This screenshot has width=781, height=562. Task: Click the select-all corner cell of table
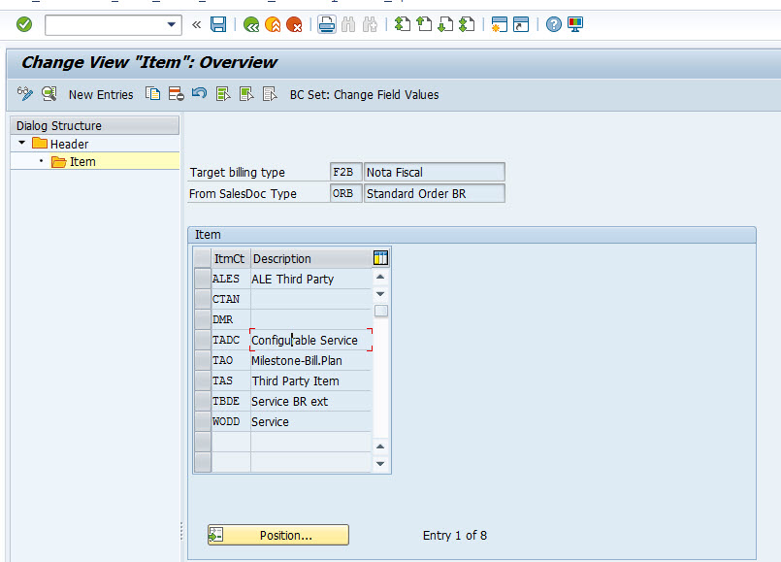pyautogui.click(x=202, y=258)
